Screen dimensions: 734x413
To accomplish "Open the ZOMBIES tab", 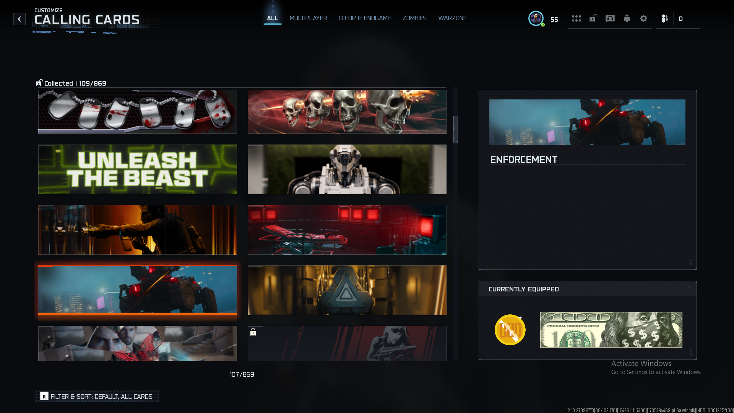I will 414,18.
